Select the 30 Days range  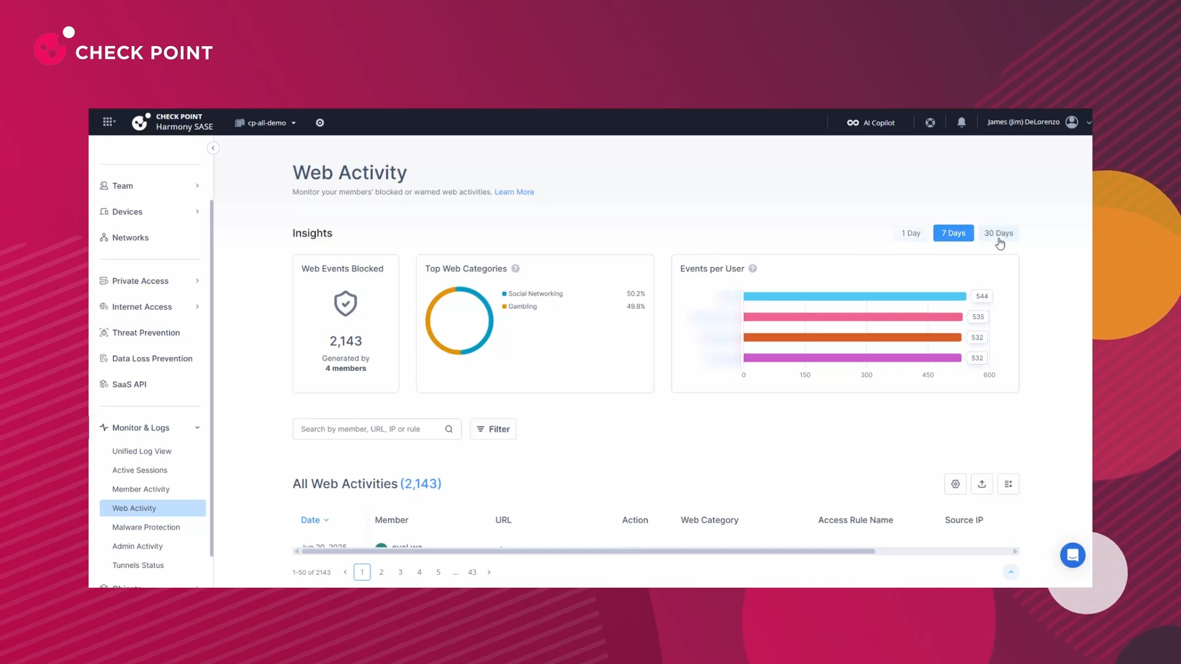[998, 233]
